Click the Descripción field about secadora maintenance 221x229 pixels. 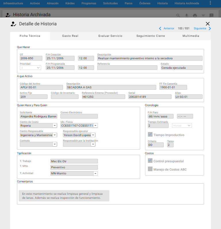[x=150, y=58]
